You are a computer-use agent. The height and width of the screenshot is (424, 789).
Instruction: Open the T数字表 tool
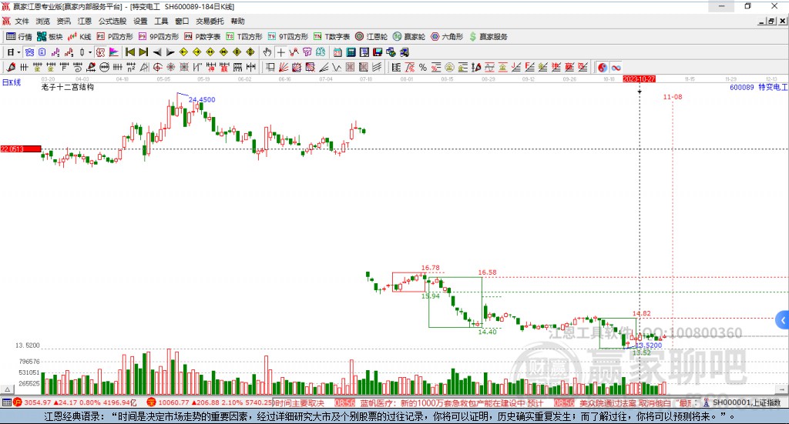click(331, 37)
